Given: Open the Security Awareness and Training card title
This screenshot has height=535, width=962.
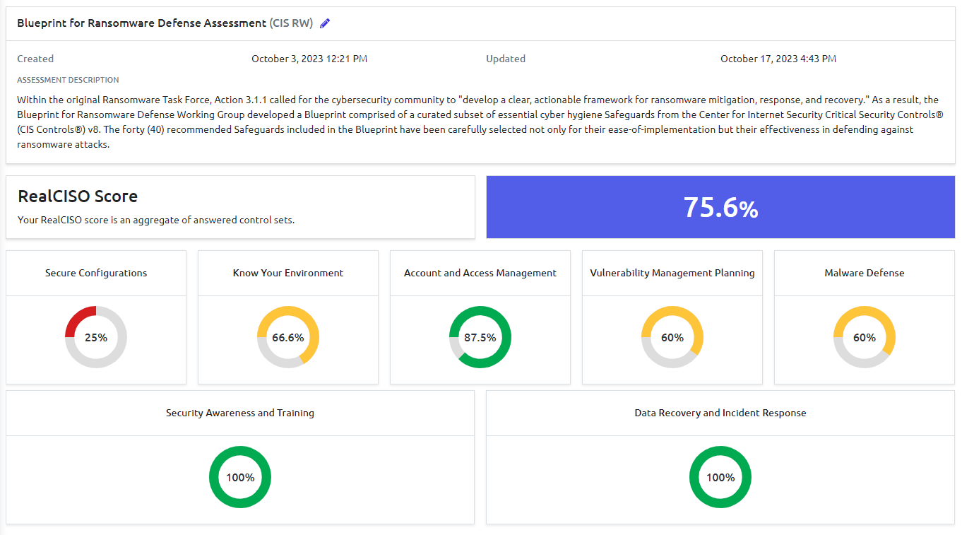Looking at the screenshot, I should 240,413.
